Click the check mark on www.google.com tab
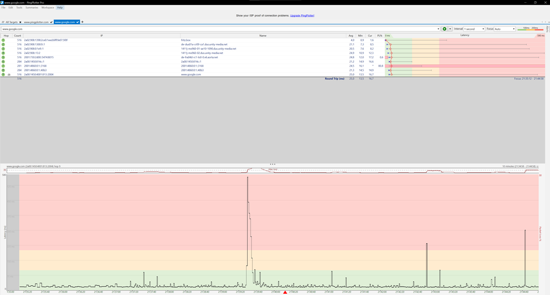The height and width of the screenshot is (295, 550). tap(78, 22)
